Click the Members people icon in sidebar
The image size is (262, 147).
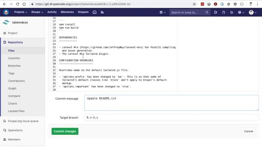5,140
